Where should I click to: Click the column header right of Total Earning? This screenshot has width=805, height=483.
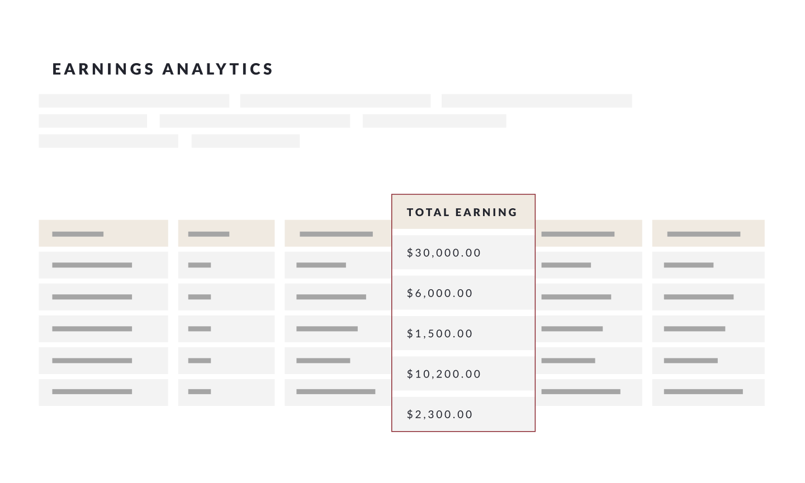point(588,233)
